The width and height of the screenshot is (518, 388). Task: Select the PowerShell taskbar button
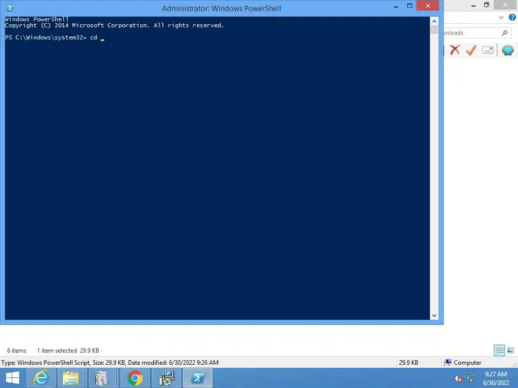(198, 378)
